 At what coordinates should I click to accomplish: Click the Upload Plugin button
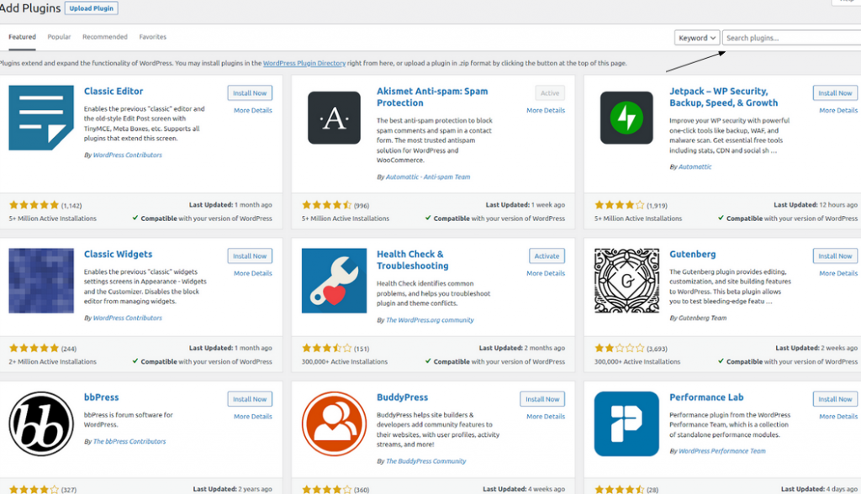(91, 8)
